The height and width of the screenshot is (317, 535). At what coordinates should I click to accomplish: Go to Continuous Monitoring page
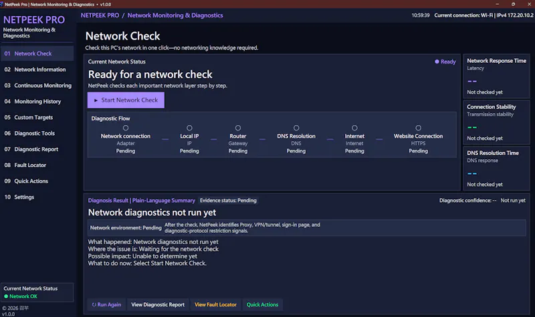pyautogui.click(x=37, y=86)
